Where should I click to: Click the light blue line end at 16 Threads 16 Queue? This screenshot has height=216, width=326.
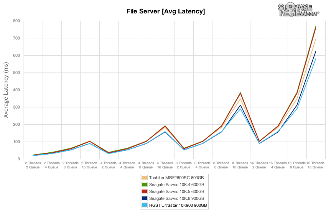point(316,59)
